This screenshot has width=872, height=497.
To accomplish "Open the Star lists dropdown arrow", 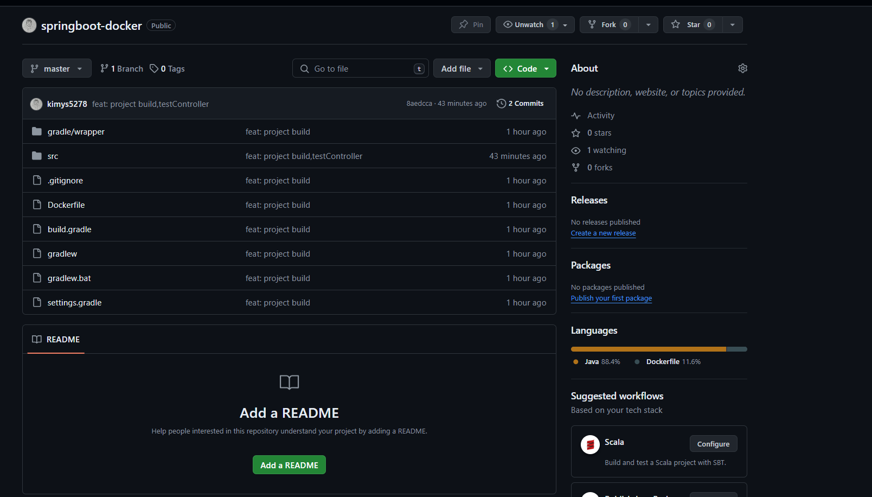I will pos(733,24).
